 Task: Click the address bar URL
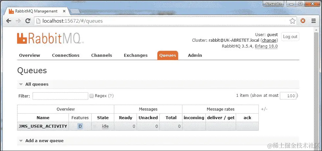click(x=72, y=21)
